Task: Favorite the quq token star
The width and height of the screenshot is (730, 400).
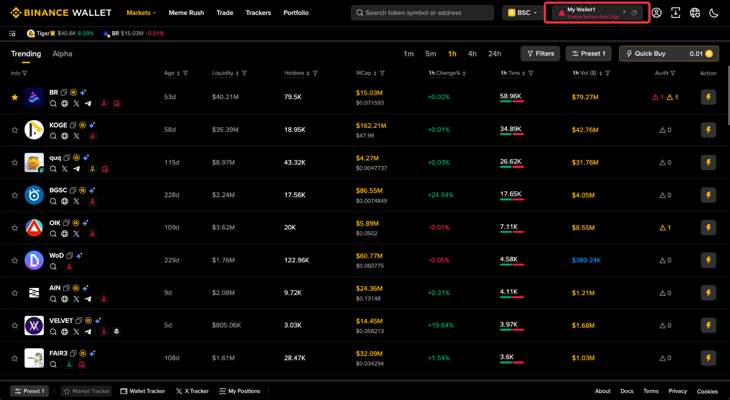Action: tap(15, 162)
